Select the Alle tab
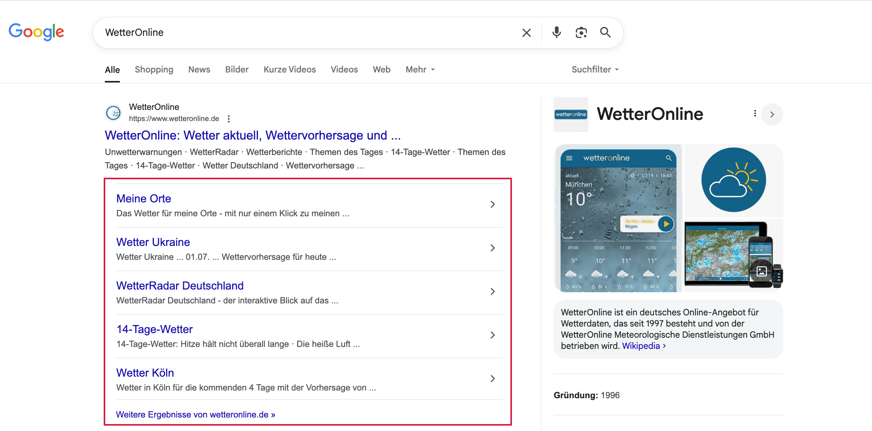Screen dimensions: 872x431 point(112,70)
